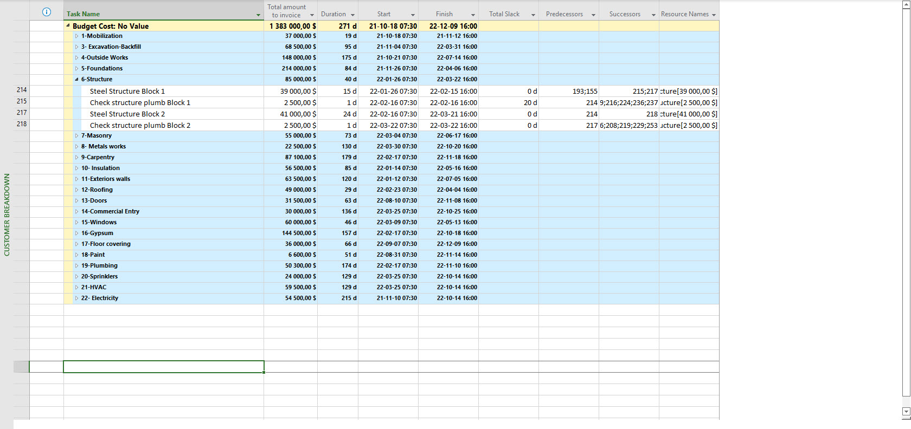Collapse the 6-Structure summary task
The width and height of the screenshot is (911, 429).
point(76,79)
